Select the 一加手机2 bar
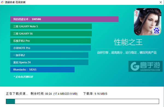This screenshot has height=107, width=164. point(49,55)
